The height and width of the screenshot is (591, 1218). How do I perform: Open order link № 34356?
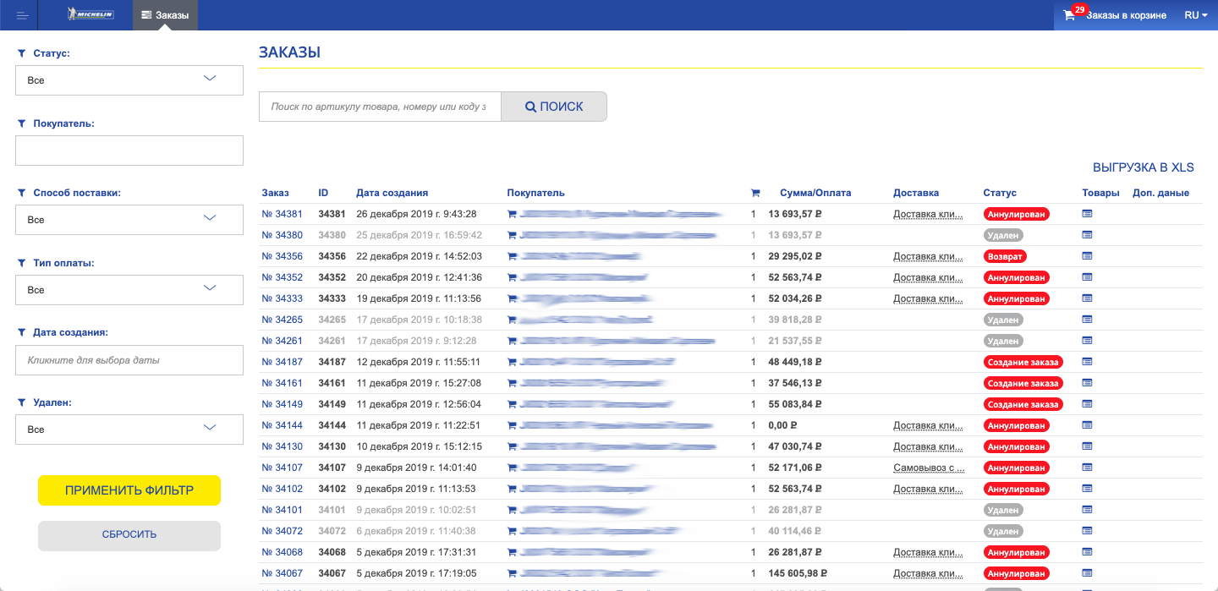tap(282, 256)
